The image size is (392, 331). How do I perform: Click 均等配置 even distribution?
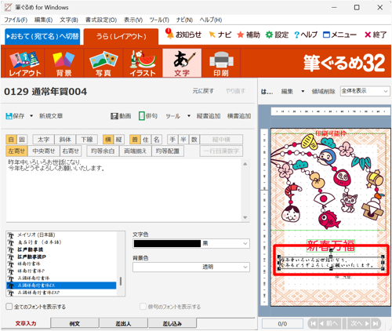(x=168, y=151)
